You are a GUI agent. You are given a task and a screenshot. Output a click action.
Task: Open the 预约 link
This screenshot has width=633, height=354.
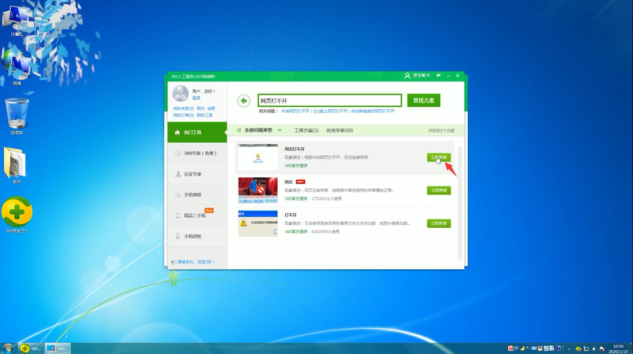[200, 109]
